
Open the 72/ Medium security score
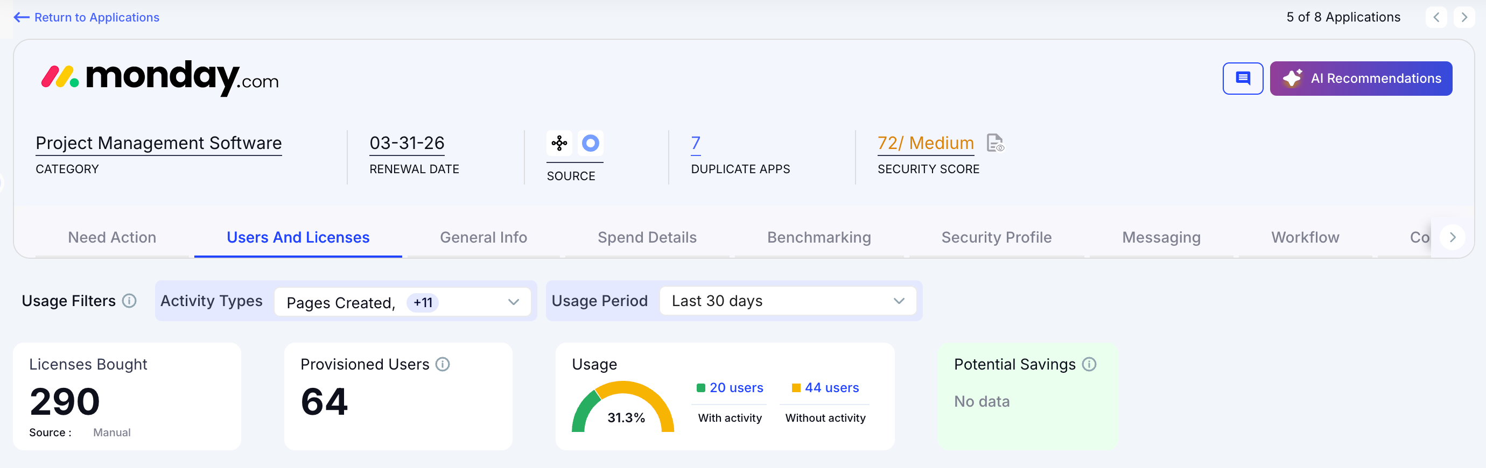coord(926,143)
